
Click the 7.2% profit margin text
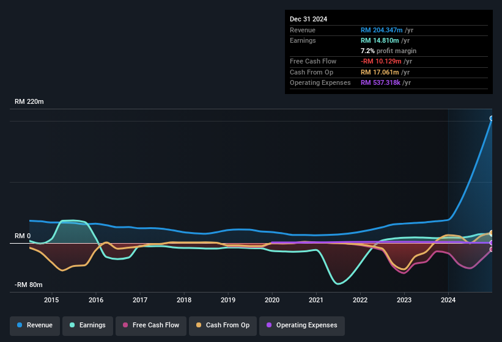point(388,51)
